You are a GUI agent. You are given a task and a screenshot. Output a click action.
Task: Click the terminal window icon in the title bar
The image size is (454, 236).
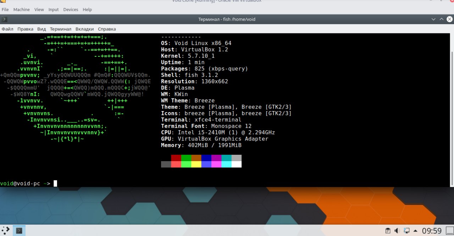pyautogui.click(x=5, y=19)
